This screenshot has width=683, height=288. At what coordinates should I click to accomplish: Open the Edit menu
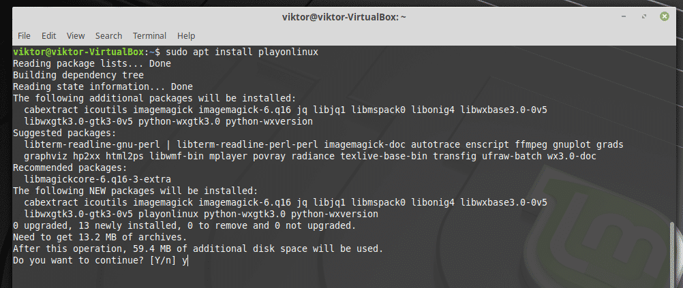pyautogui.click(x=48, y=35)
